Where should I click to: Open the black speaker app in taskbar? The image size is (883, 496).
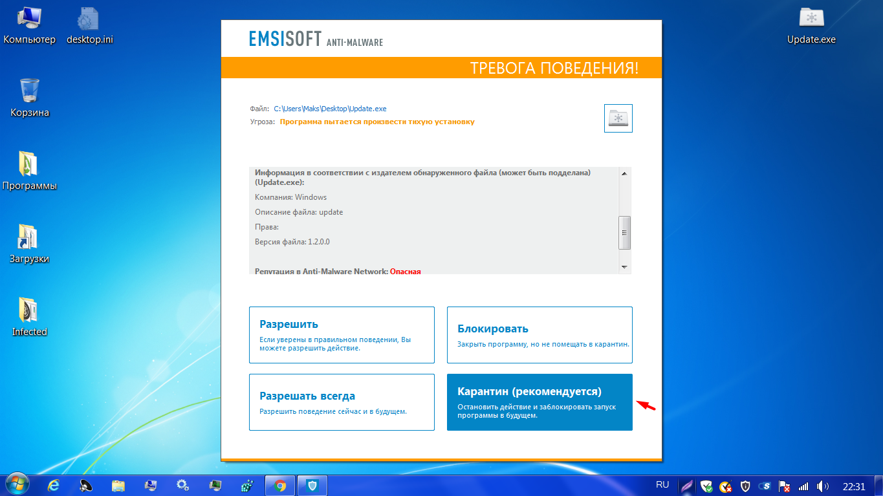(x=86, y=485)
